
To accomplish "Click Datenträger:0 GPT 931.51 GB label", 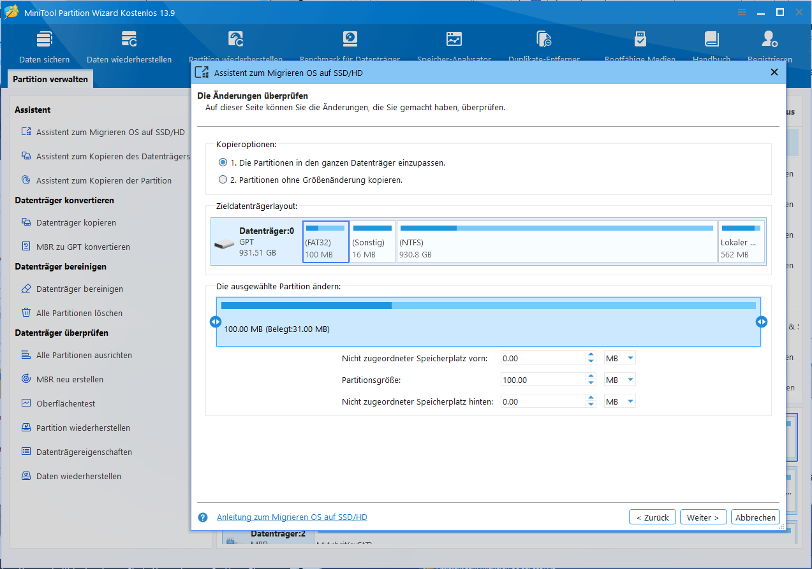I will pyautogui.click(x=267, y=241).
